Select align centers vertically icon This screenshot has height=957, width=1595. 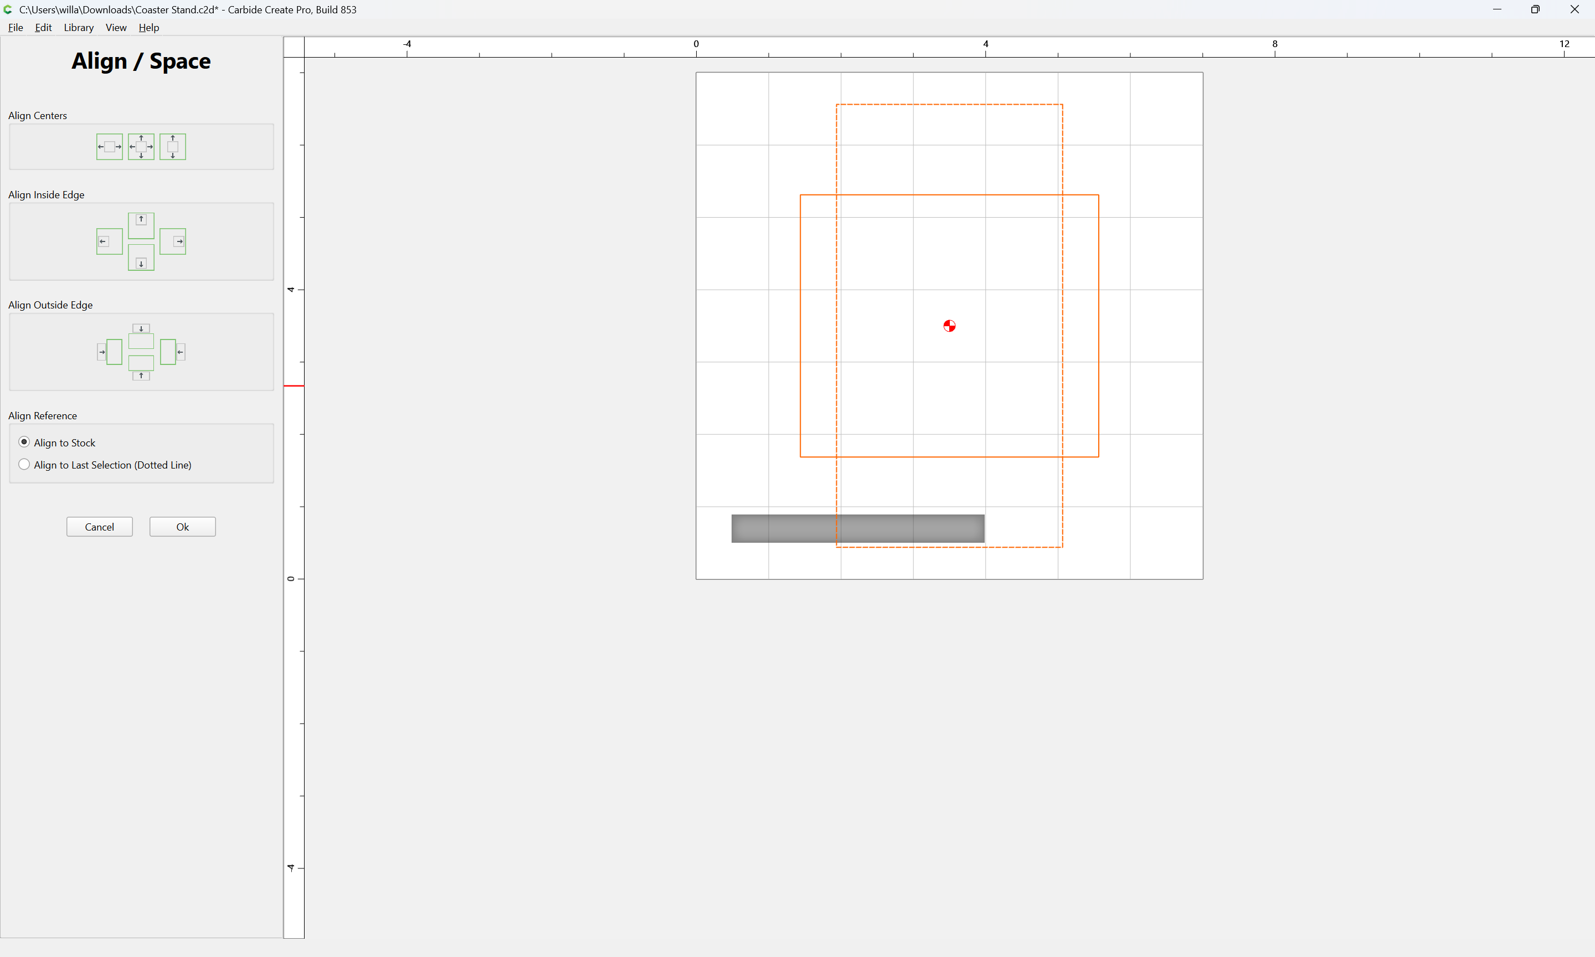[x=172, y=147]
